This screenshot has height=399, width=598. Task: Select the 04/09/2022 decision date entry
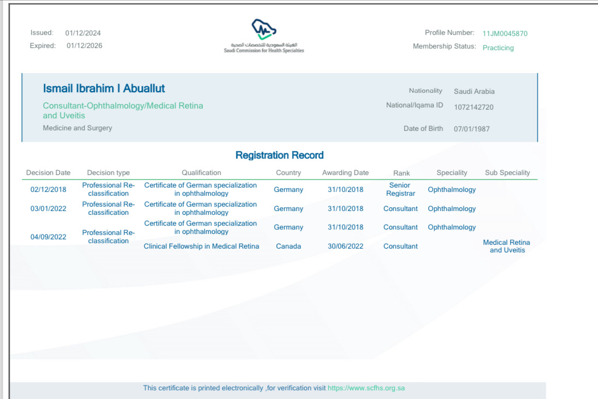[x=48, y=237]
